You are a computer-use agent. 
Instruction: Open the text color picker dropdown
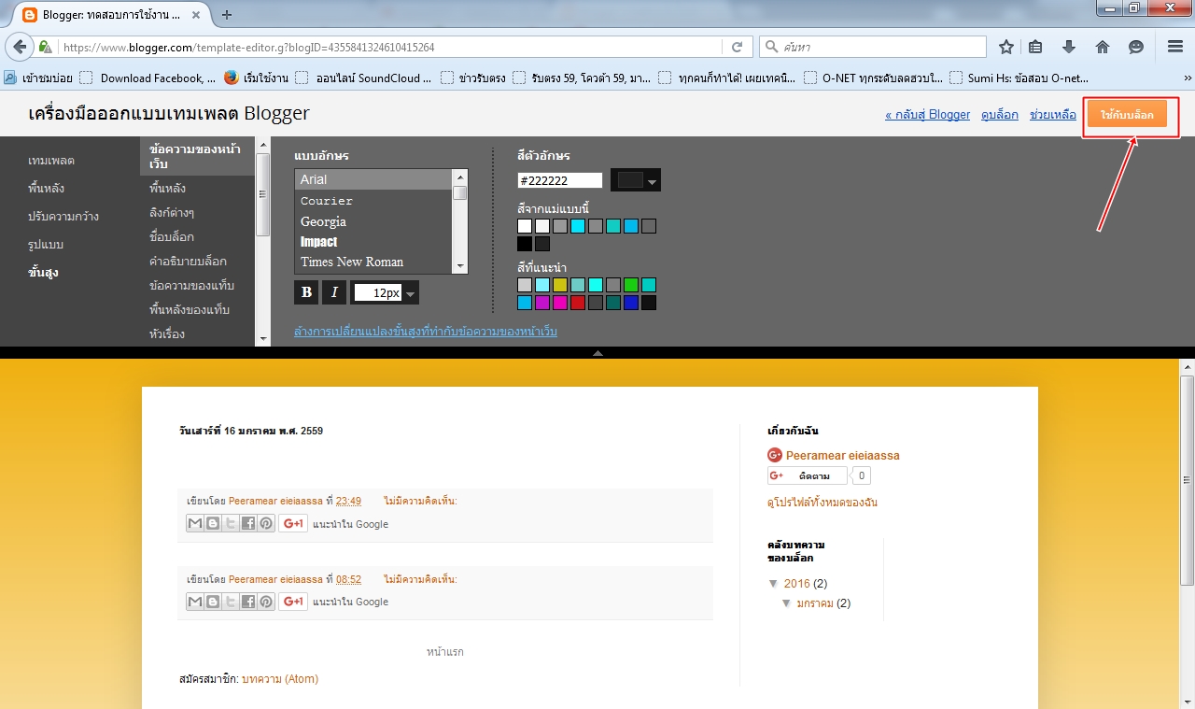tap(636, 180)
